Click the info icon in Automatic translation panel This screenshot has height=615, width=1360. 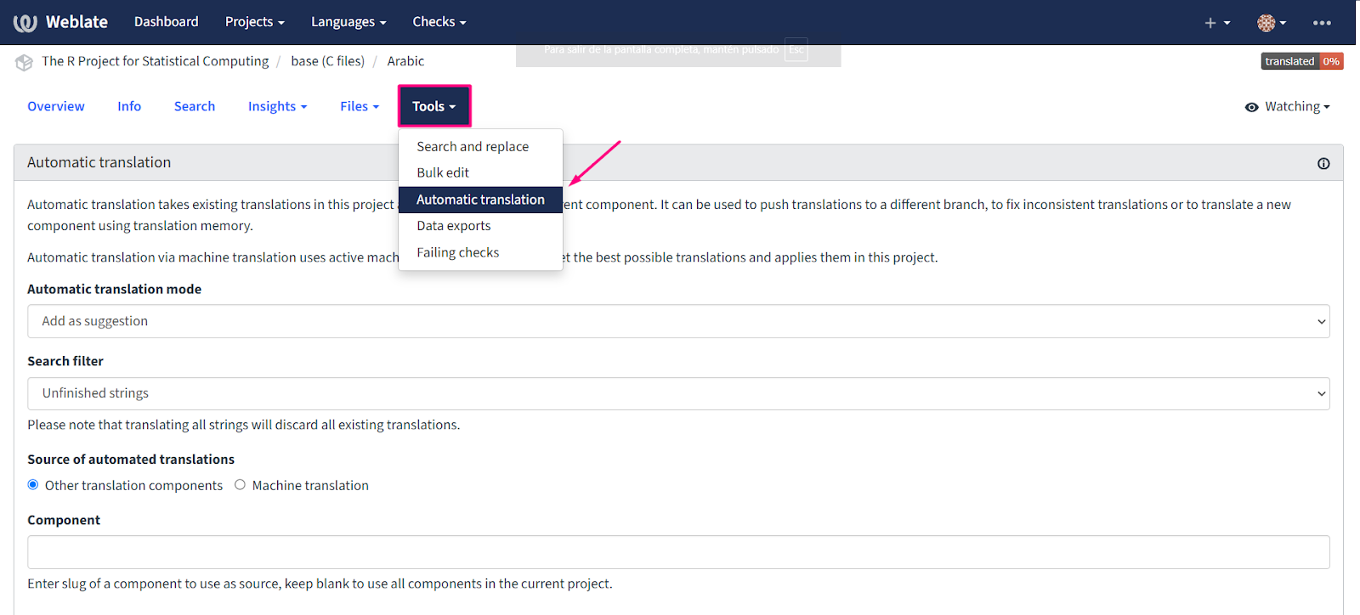point(1323,164)
